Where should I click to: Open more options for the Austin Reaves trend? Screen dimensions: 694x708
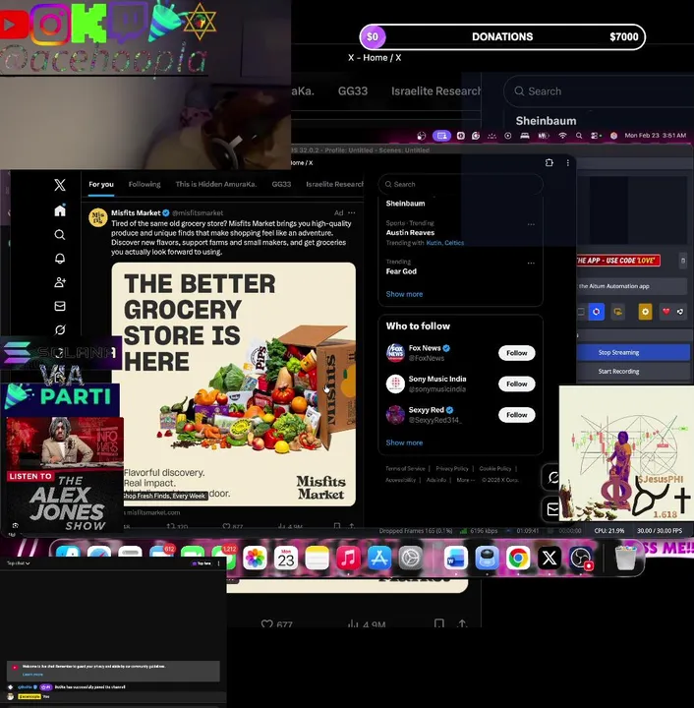(531, 224)
